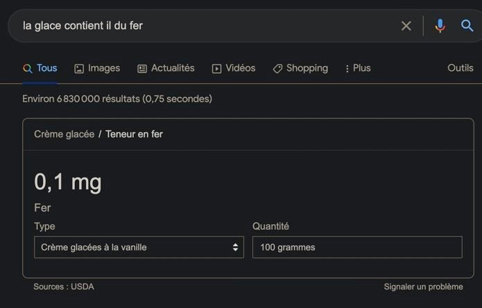Open the Quantité field showing 100 grammes
The image size is (482, 308).
tap(357, 247)
